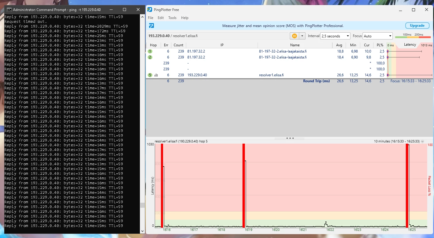The width and height of the screenshot is (434, 238).
Task: Click the Err column header
Action: (166, 45)
